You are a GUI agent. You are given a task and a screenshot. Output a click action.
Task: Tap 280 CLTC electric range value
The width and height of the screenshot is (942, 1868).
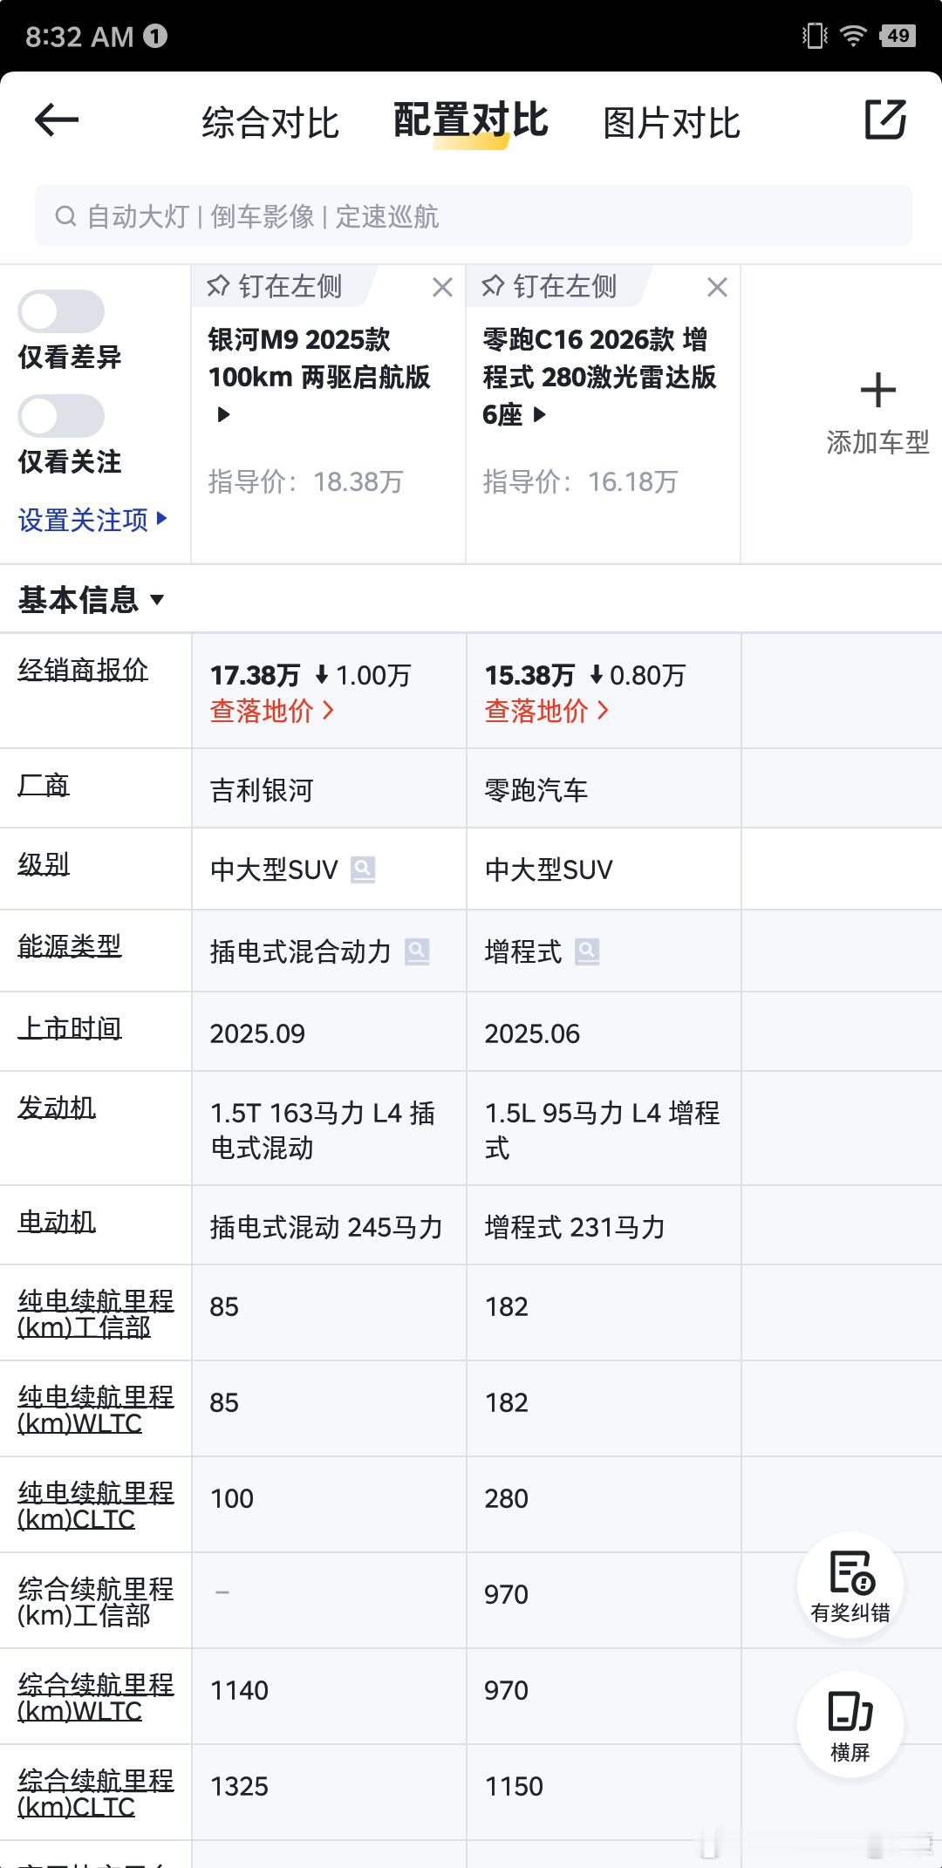[507, 1498]
